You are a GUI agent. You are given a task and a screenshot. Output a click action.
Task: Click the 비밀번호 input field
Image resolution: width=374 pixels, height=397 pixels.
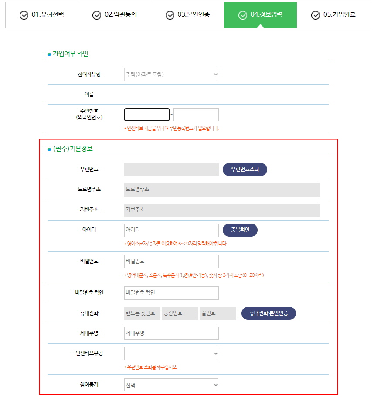(171, 261)
